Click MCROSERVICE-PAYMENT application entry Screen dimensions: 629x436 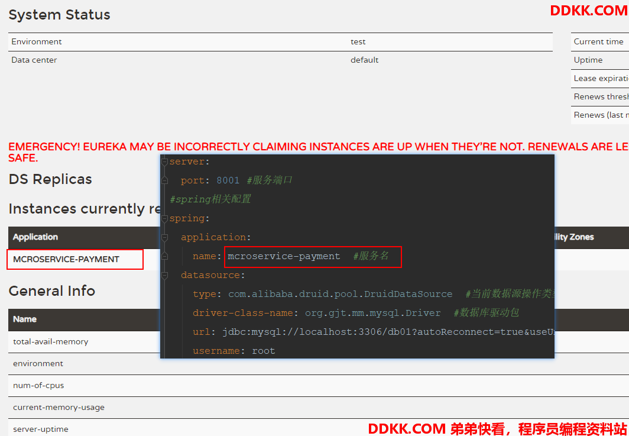point(66,259)
